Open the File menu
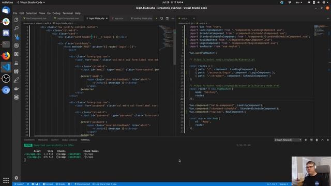This screenshot has height=186, width=331. pyautogui.click(x=15, y=13)
